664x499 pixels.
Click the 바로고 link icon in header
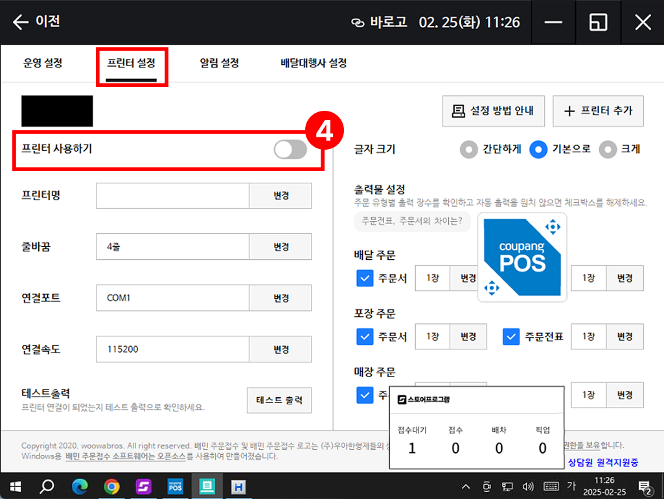tap(358, 23)
